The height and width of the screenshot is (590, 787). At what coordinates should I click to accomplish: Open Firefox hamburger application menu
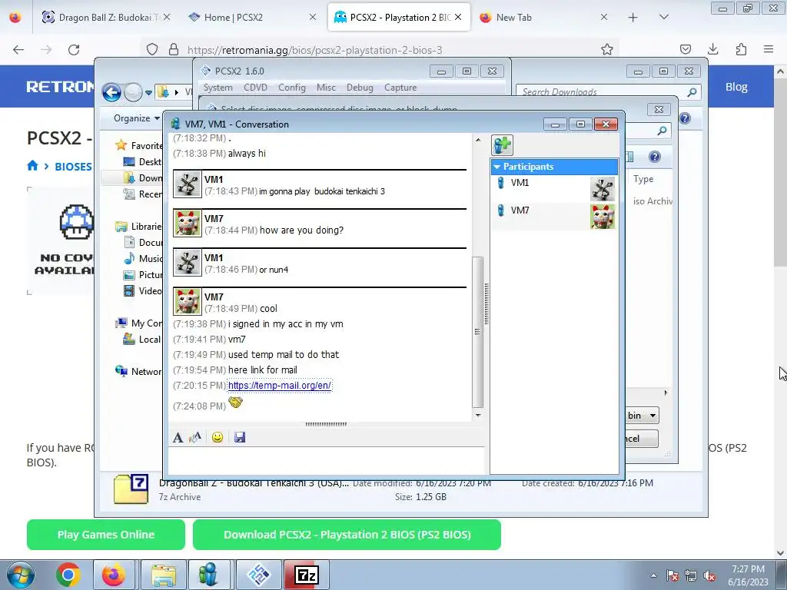pos(769,49)
